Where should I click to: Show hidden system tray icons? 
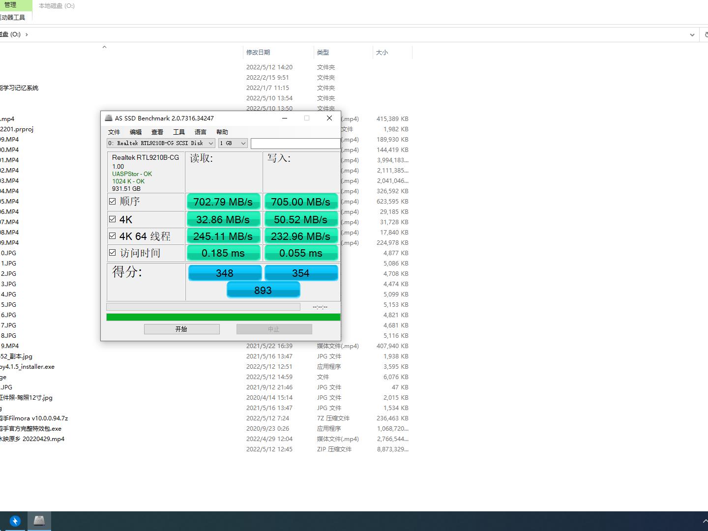click(x=705, y=521)
